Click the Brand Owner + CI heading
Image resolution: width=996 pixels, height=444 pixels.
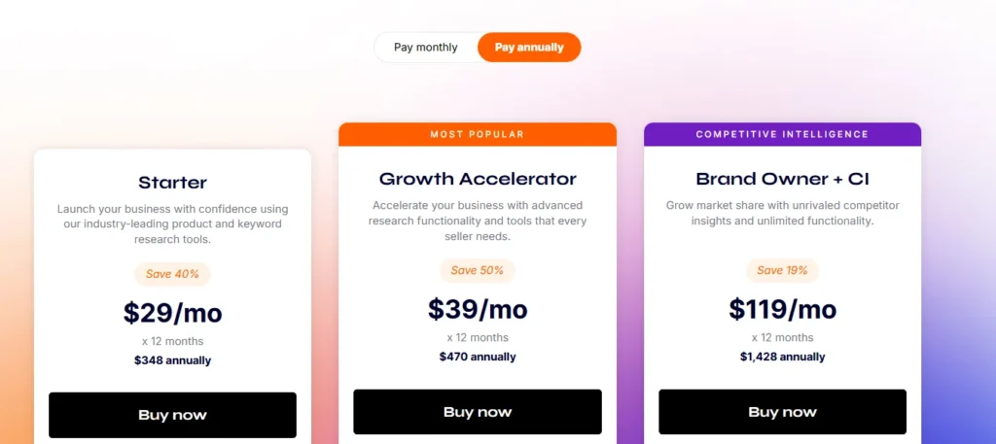tap(782, 179)
